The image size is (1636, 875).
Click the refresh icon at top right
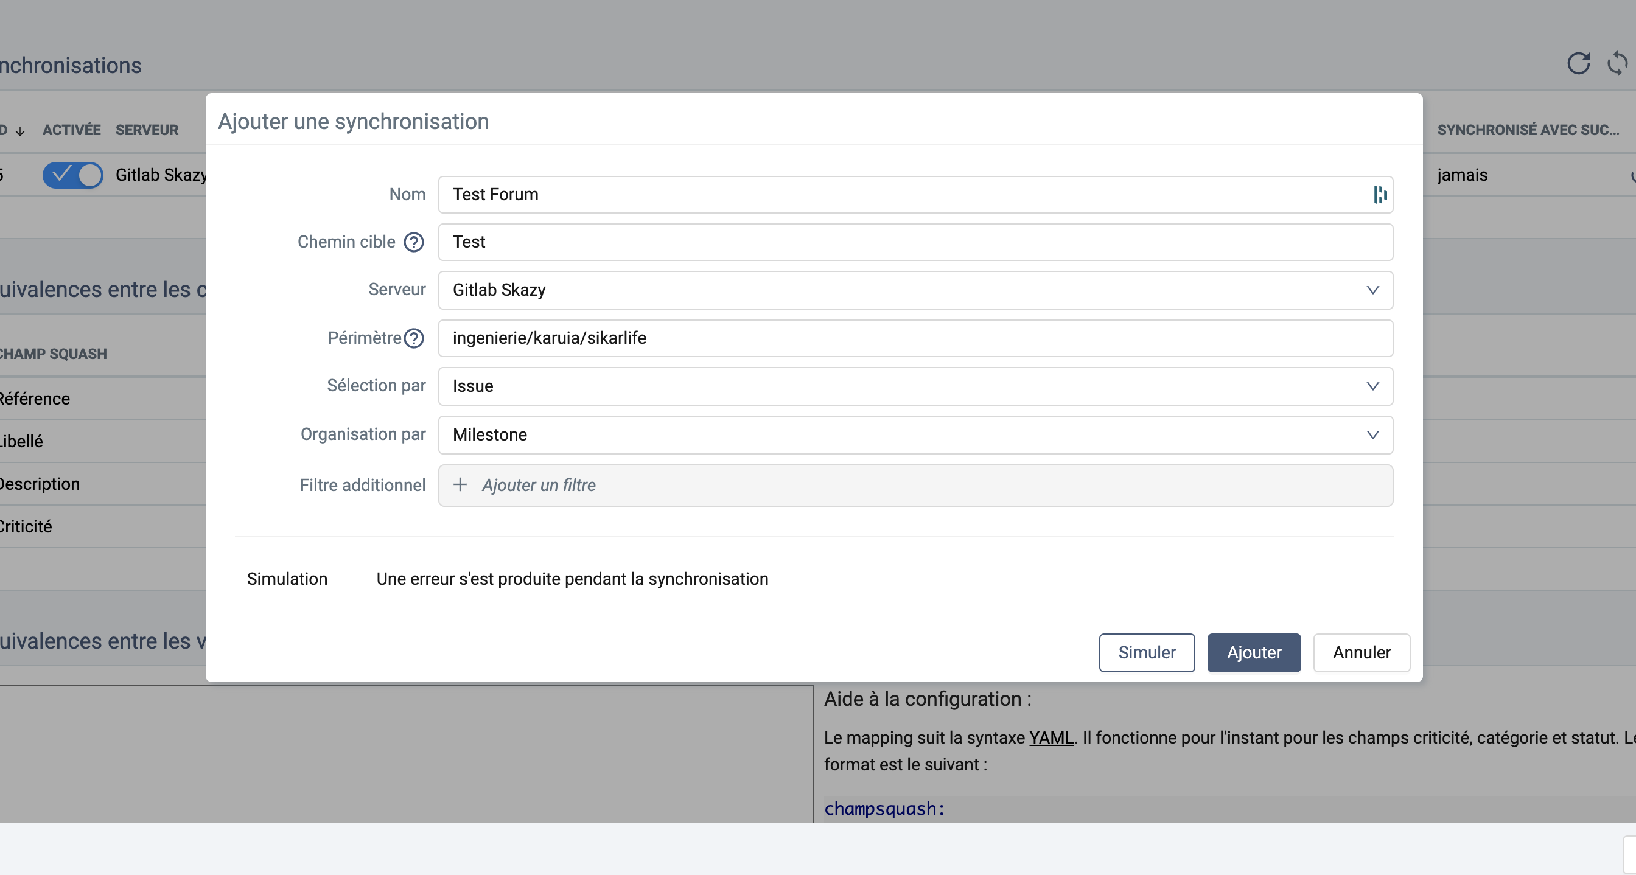coord(1578,63)
